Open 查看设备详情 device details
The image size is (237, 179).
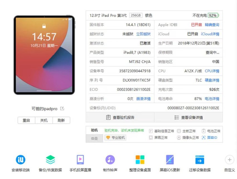click(188, 117)
